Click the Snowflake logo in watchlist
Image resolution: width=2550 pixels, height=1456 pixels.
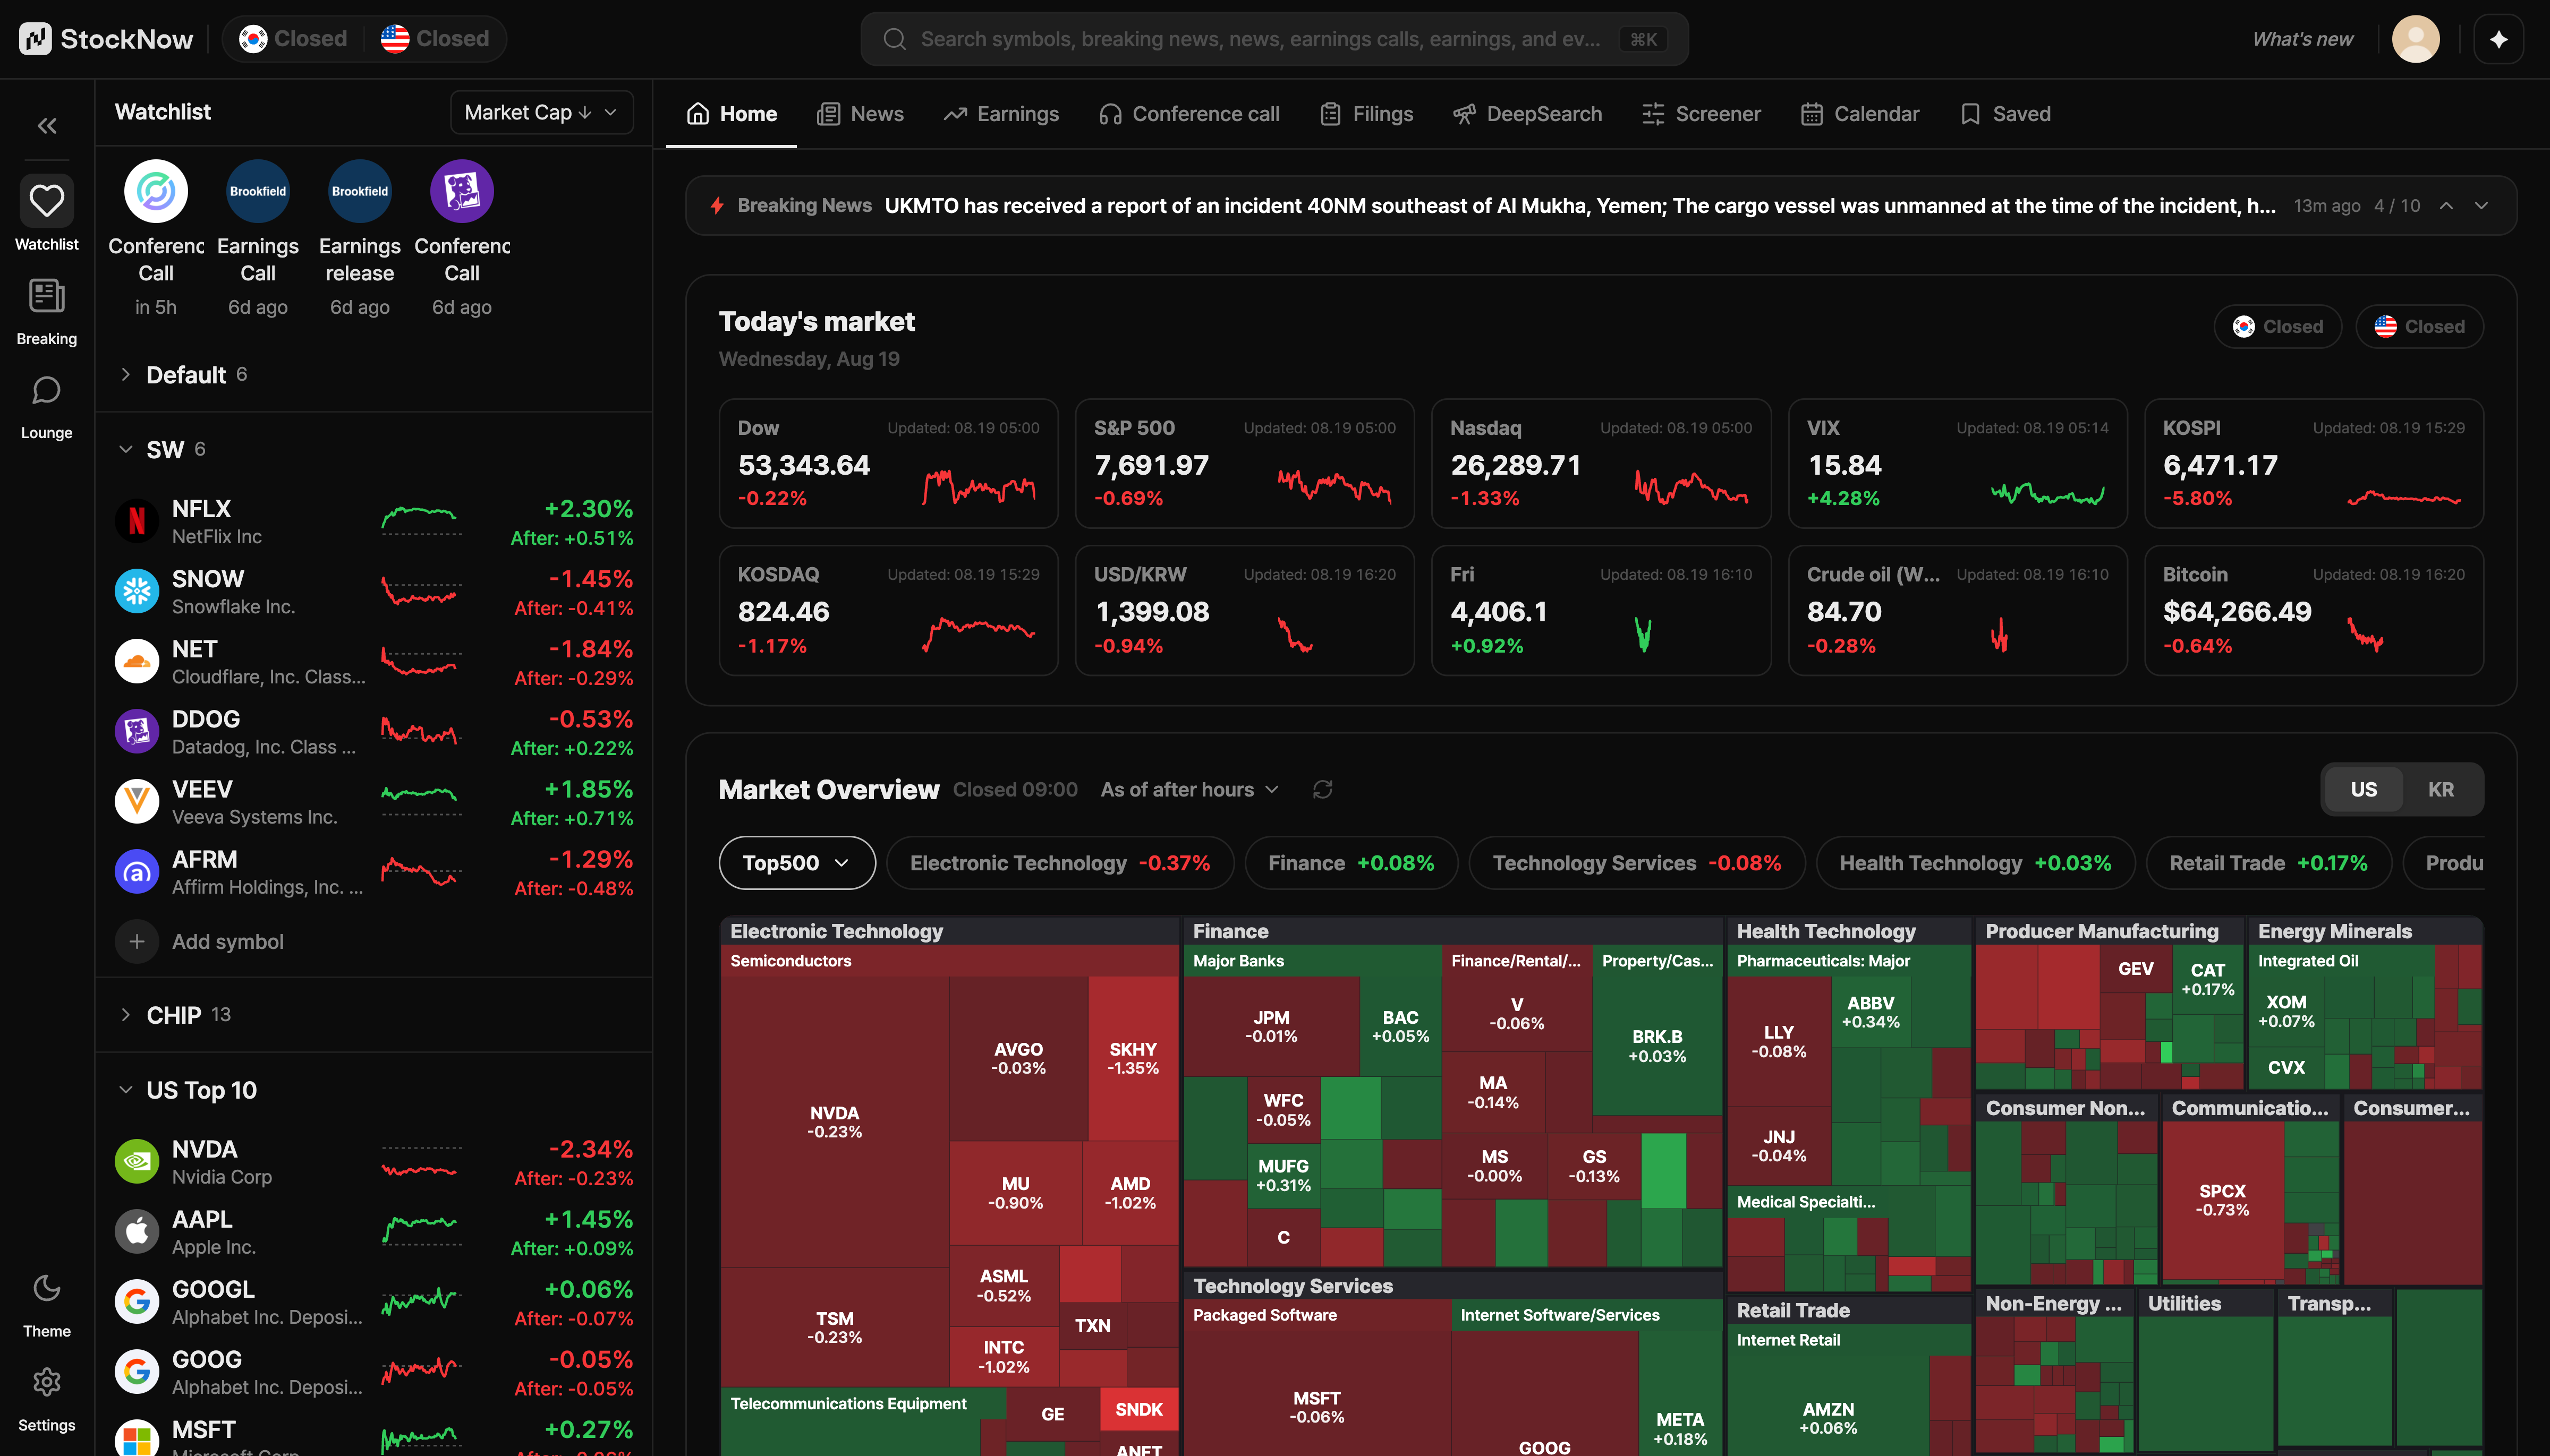pos(137,591)
